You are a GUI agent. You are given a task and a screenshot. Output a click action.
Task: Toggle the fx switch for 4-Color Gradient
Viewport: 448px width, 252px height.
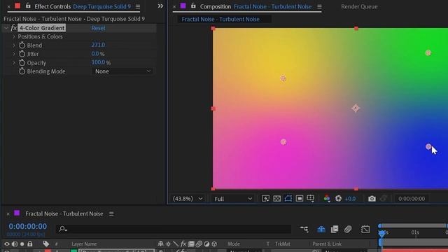tap(14, 28)
